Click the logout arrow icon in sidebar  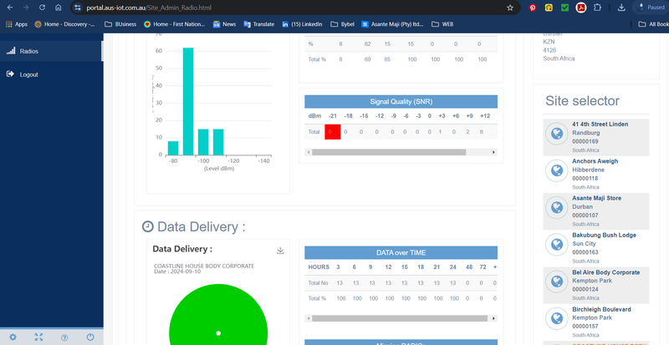[x=10, y=74]
